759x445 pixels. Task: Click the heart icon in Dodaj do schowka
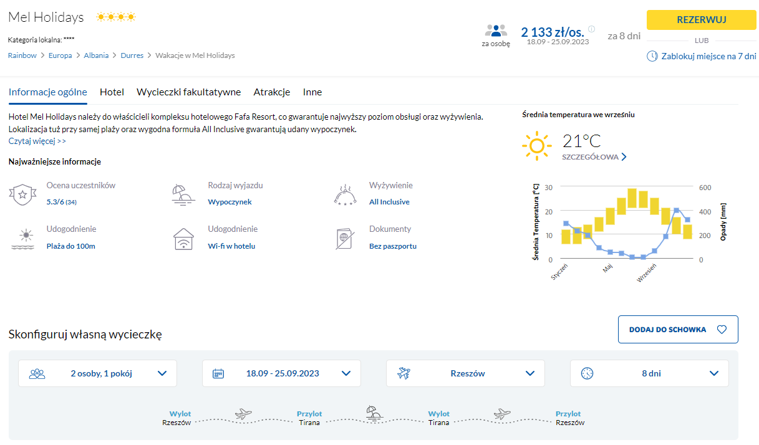(x=722, y=330)
